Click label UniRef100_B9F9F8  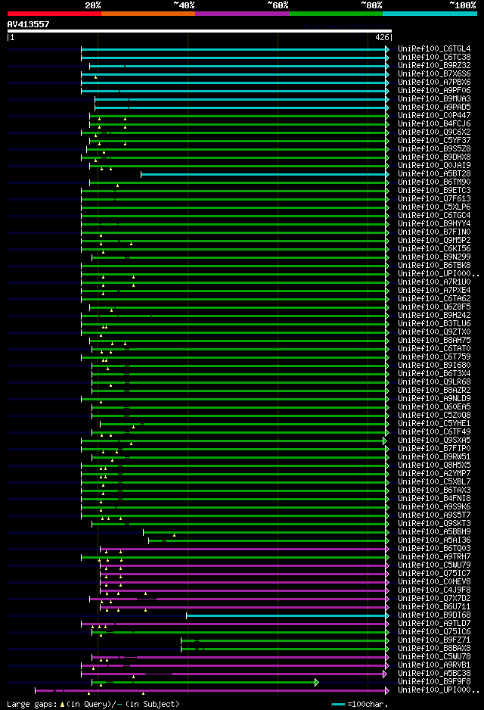pos(434,682)
